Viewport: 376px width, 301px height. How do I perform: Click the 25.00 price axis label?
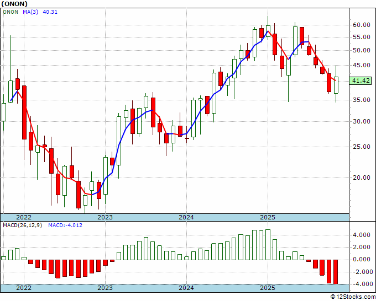click(x=362, y=147)
